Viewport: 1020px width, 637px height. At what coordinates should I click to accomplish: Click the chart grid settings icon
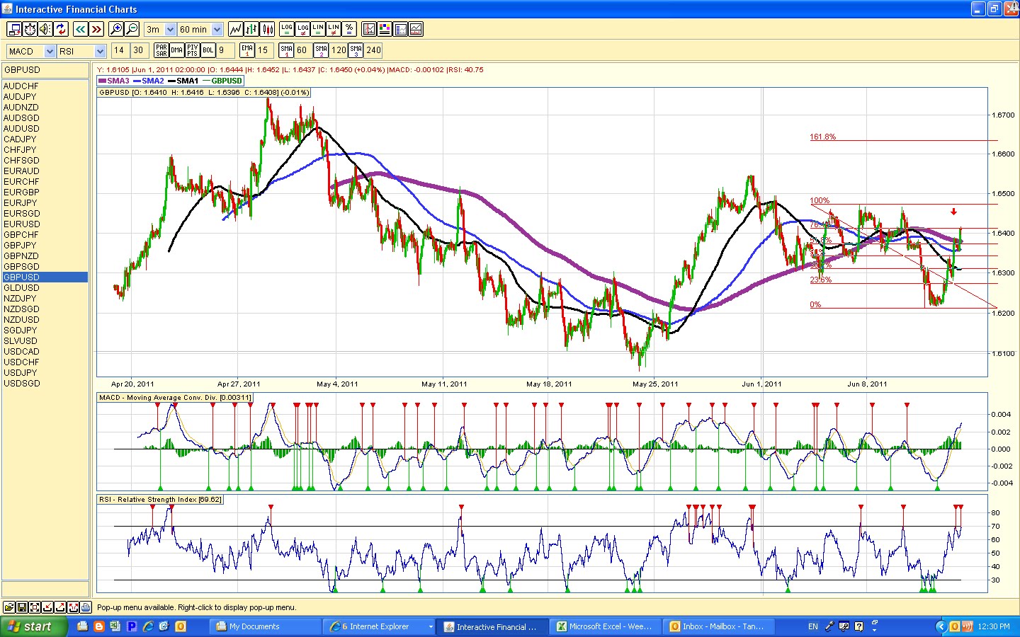[369, 29]
